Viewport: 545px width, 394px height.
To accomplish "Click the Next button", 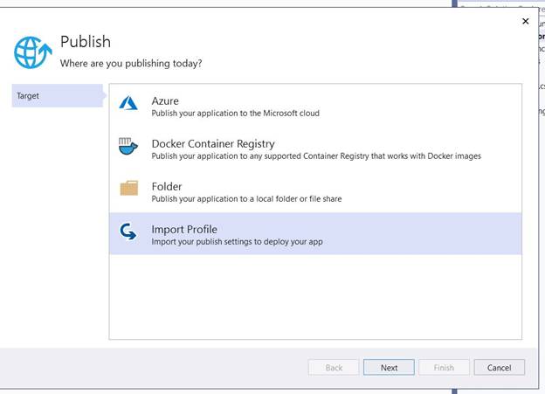I will pos(389,368).
